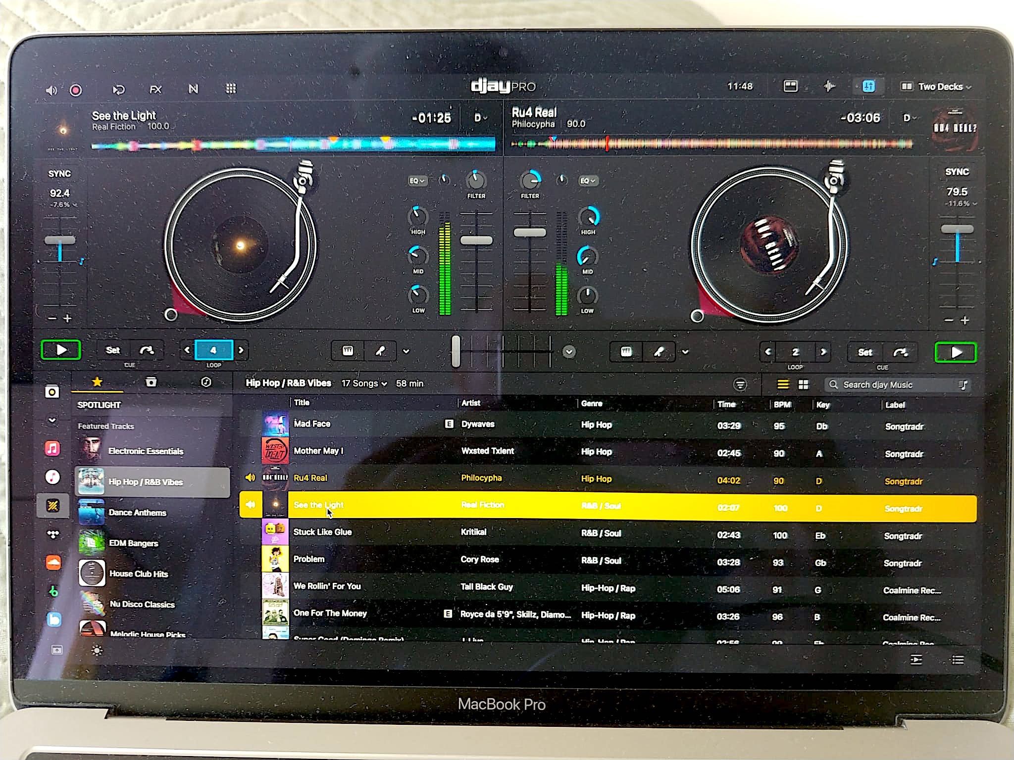Switch library to grid view
The width and height of the screenshot is (1014, 760).
pos(804,384)
